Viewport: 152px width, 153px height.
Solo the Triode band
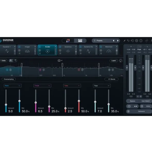click(x=44, y=70)
